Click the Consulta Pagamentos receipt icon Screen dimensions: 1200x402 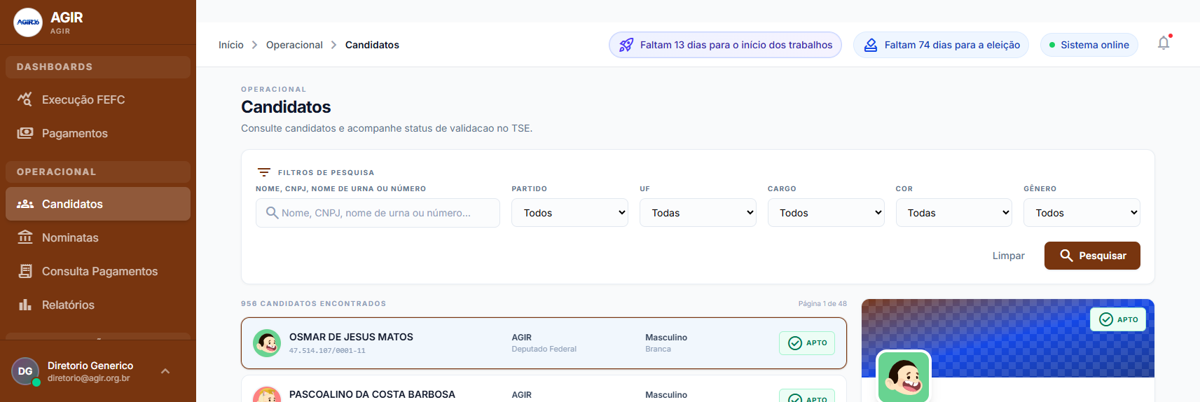[x=25, y=271]
